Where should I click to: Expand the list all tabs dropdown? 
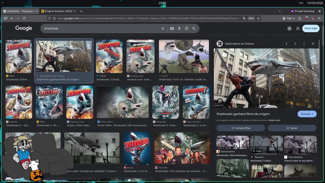coord(280,11)
